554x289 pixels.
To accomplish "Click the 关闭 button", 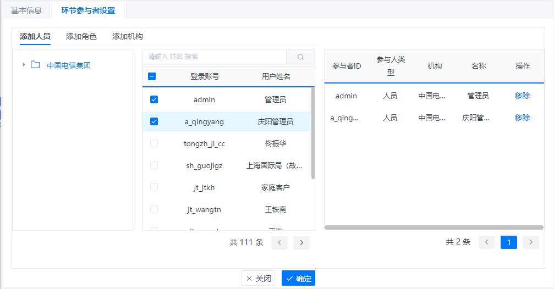I will click(258, 279).
